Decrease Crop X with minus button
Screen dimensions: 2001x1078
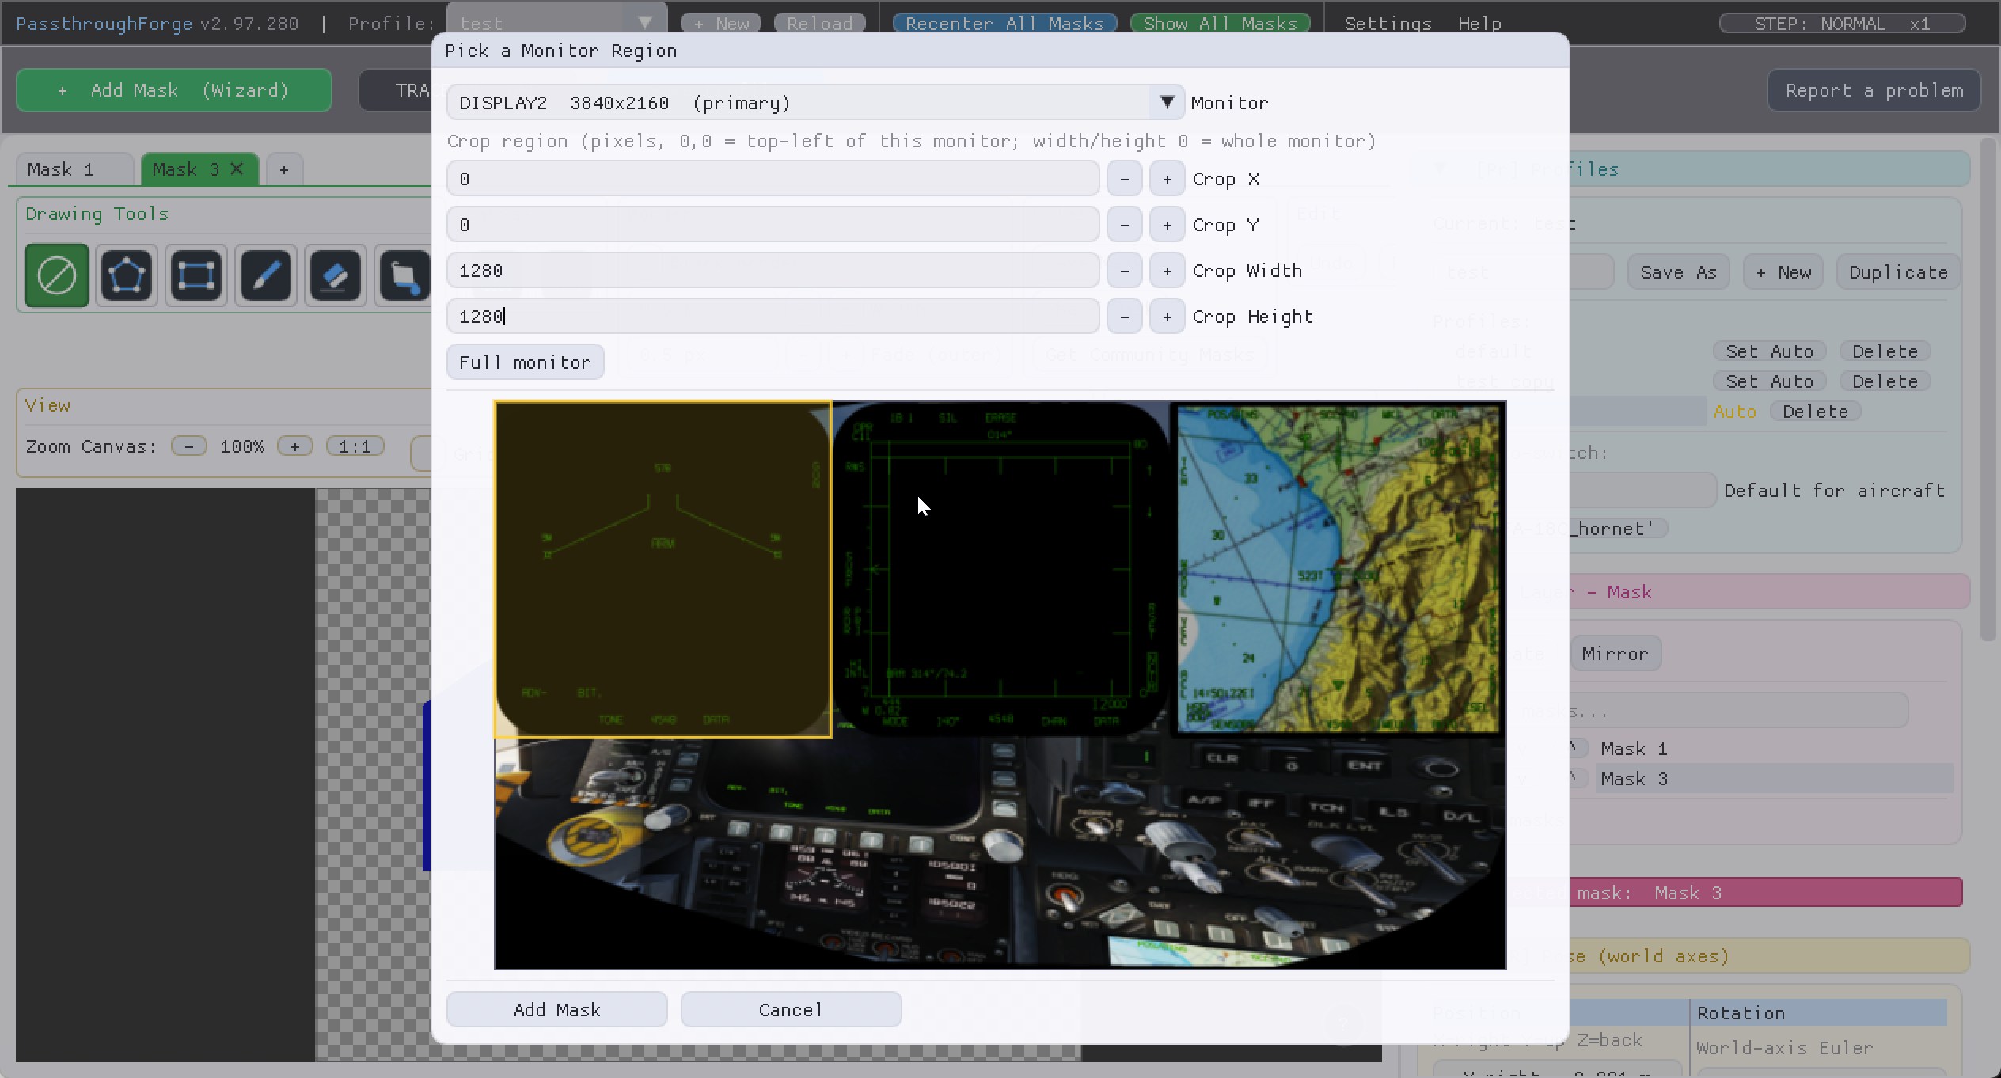(1124, 179)
